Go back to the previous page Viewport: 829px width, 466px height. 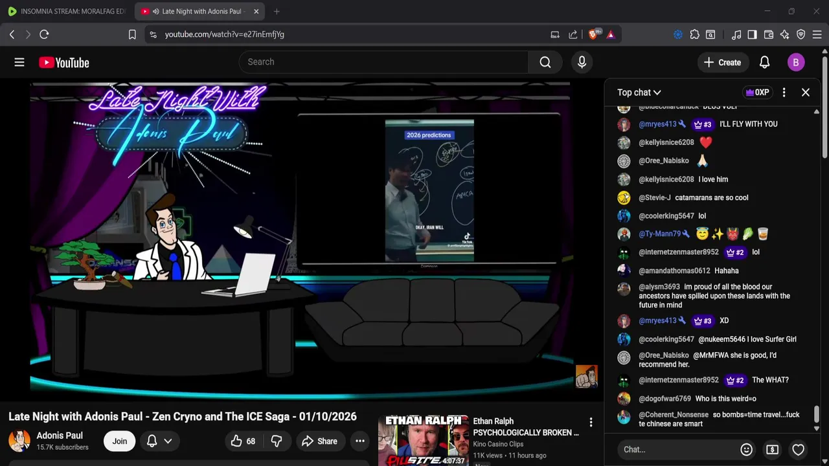(12, 34)
